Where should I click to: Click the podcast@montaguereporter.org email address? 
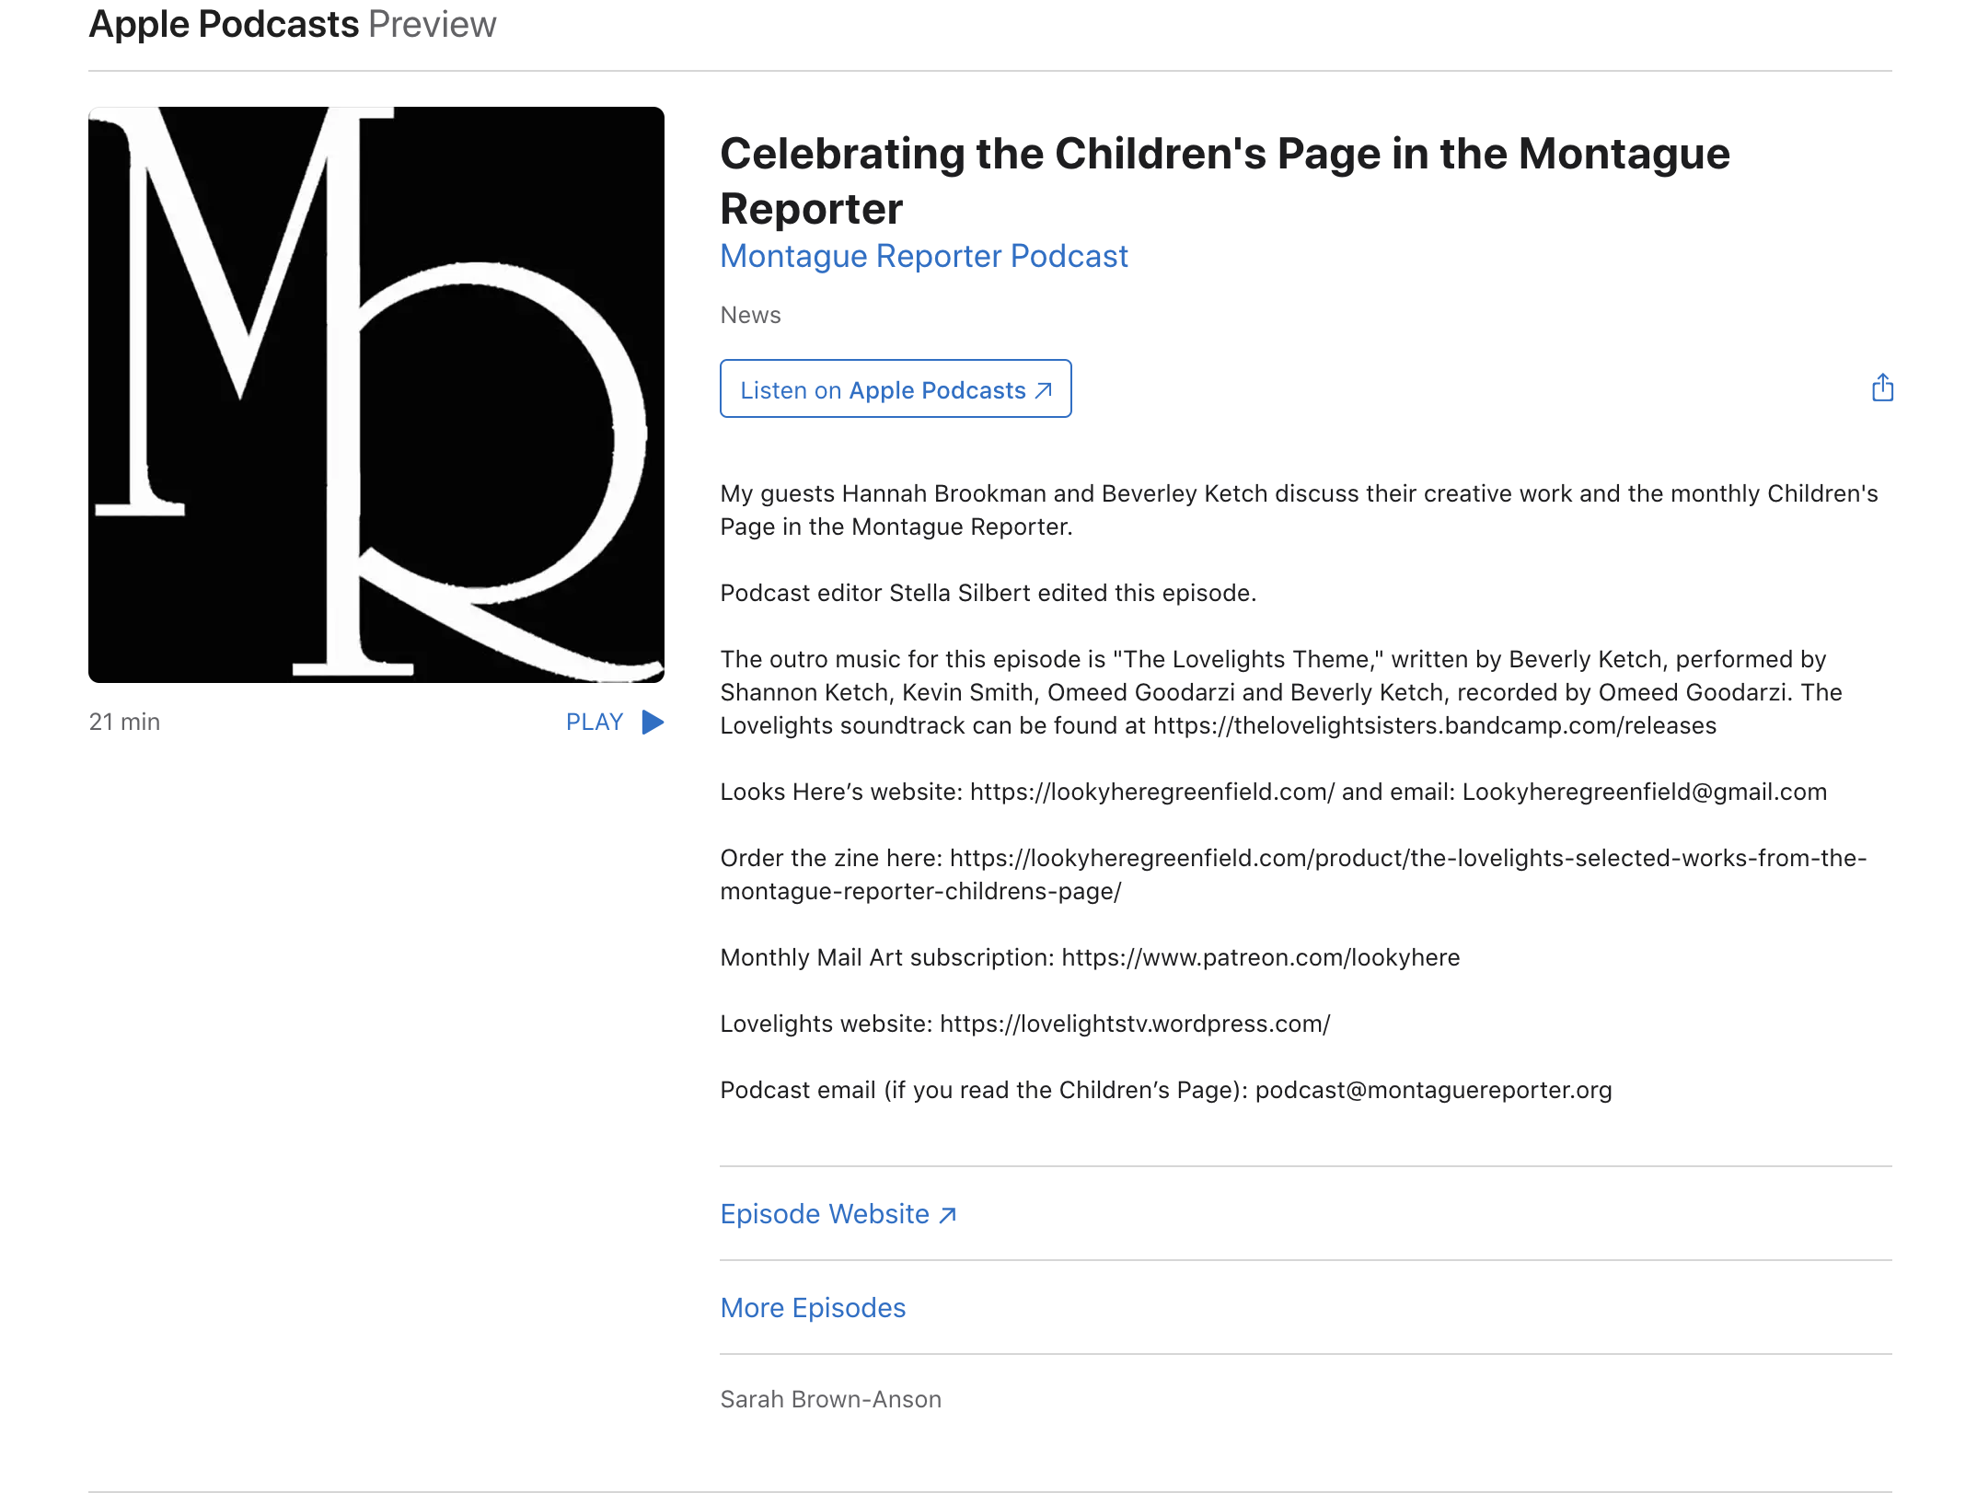pos(1433,1090)
